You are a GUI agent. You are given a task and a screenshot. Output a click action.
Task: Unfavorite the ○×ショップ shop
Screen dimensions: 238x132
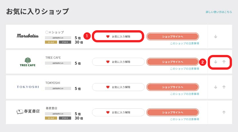(118, 37)
